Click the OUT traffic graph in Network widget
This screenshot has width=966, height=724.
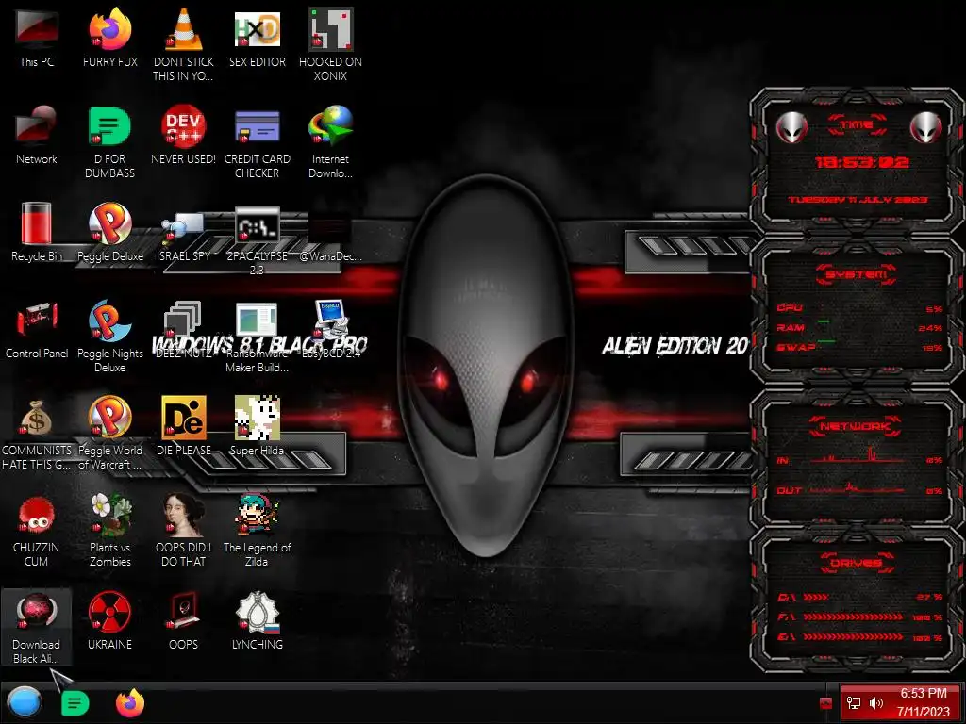[859, 489]
